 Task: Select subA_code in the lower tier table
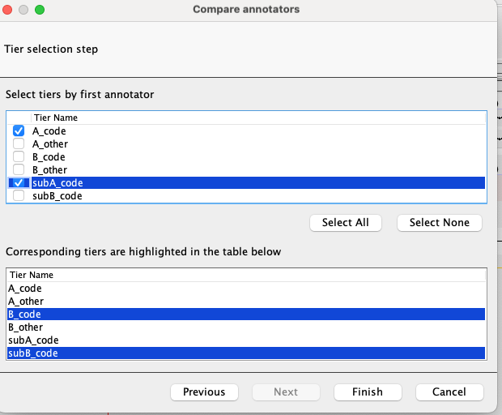click(x=32, y=340)
